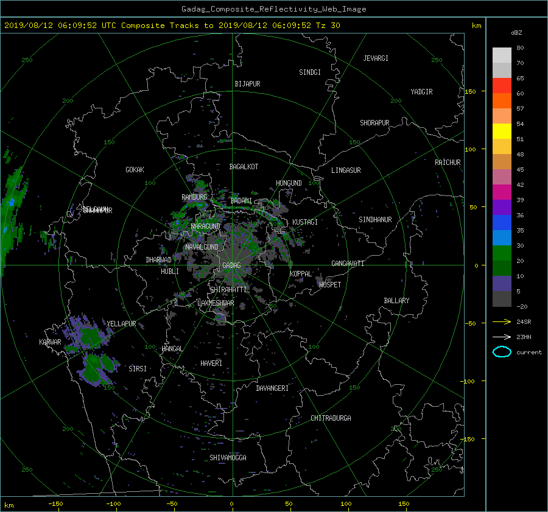The height and width of the screenshot is (512, 548).
Task: Click the CHITRADURGA city label
Action: pyautogui.click(x=331, y=418)
